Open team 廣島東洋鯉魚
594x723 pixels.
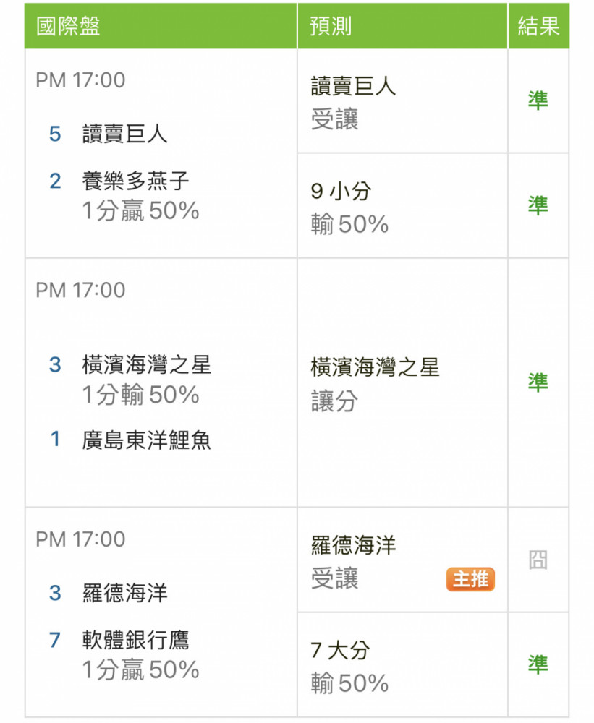tap(146, 440)
